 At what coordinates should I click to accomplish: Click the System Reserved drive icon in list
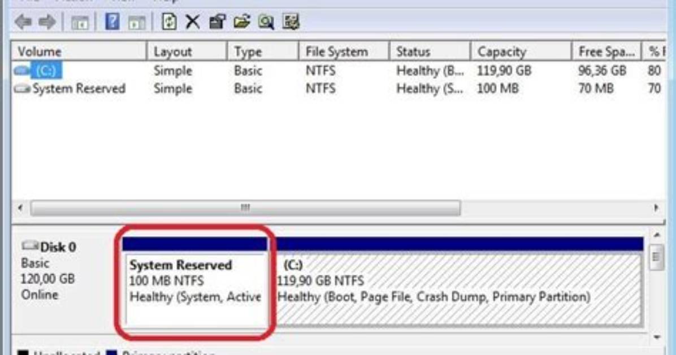coord(22,89)
